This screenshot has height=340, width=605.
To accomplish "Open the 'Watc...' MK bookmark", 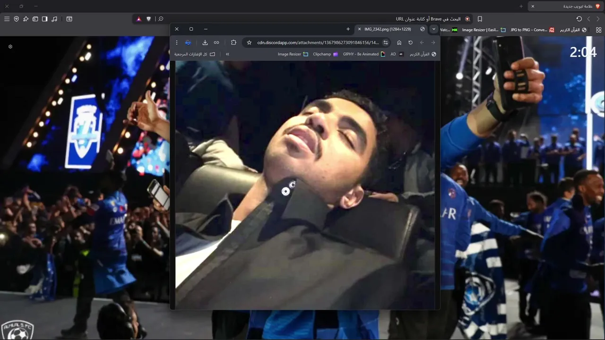I will coord(449,30).
